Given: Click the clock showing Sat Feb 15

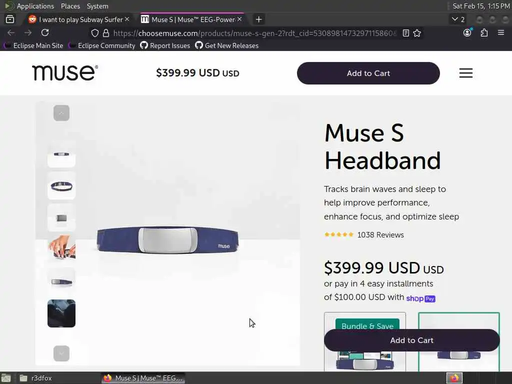Looking at the screenshot, I should click(x=480, y=6).
